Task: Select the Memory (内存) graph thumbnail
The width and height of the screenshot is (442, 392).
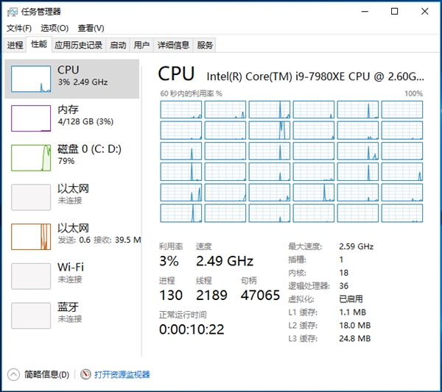Action: click(31, 117)
